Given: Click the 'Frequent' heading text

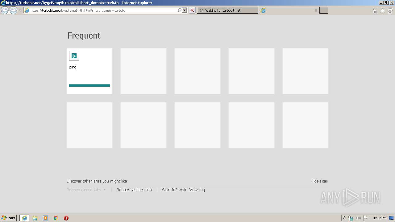Looking at the screenshot, I should [84, 36].
